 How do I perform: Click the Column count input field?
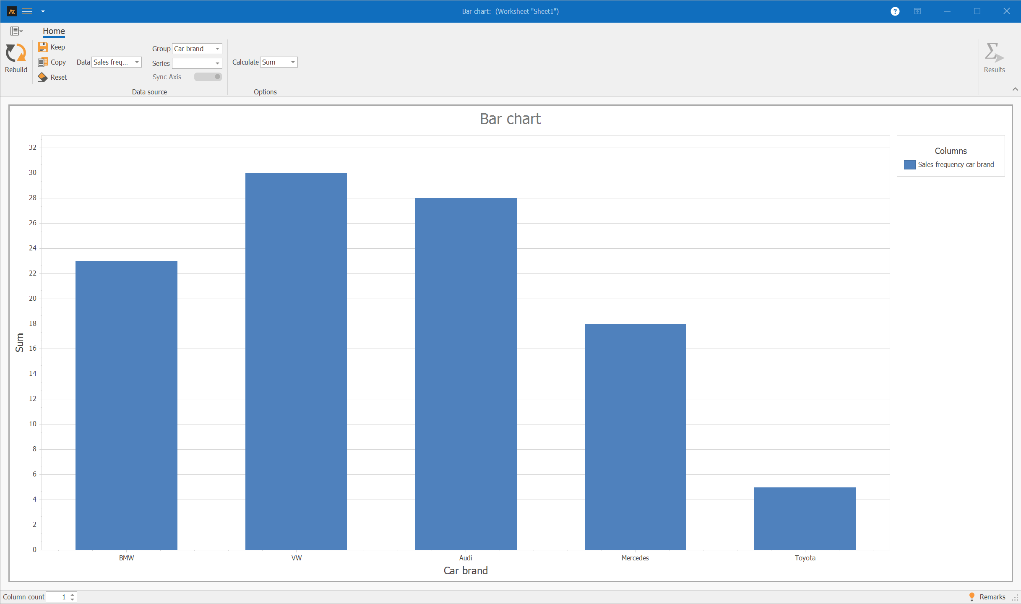(57, 597)
